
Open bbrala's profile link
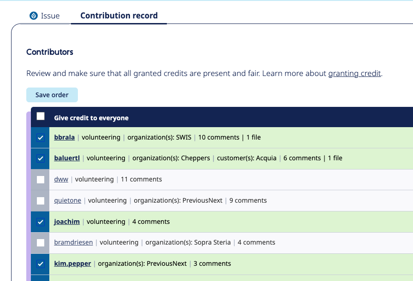[64, 137]
